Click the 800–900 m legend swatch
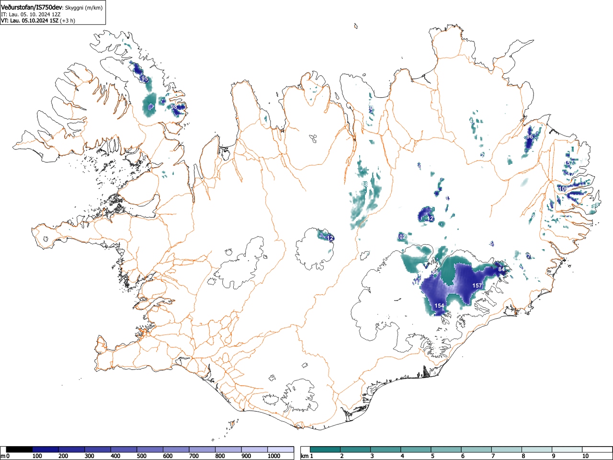 click(x=228, y=449)
